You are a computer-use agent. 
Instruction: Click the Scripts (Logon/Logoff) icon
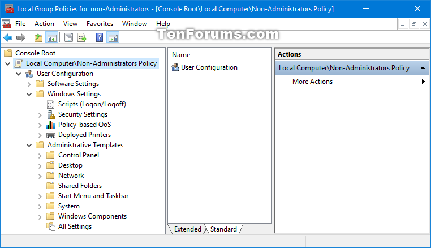(50, 104)
